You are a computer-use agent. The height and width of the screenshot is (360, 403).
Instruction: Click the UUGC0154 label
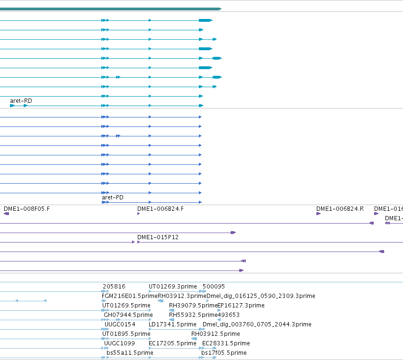point(120,324)
